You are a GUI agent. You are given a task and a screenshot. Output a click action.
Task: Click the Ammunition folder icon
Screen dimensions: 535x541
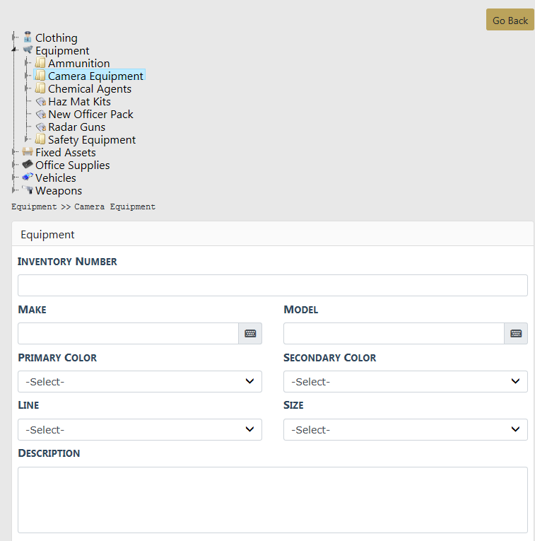(40, 63)
